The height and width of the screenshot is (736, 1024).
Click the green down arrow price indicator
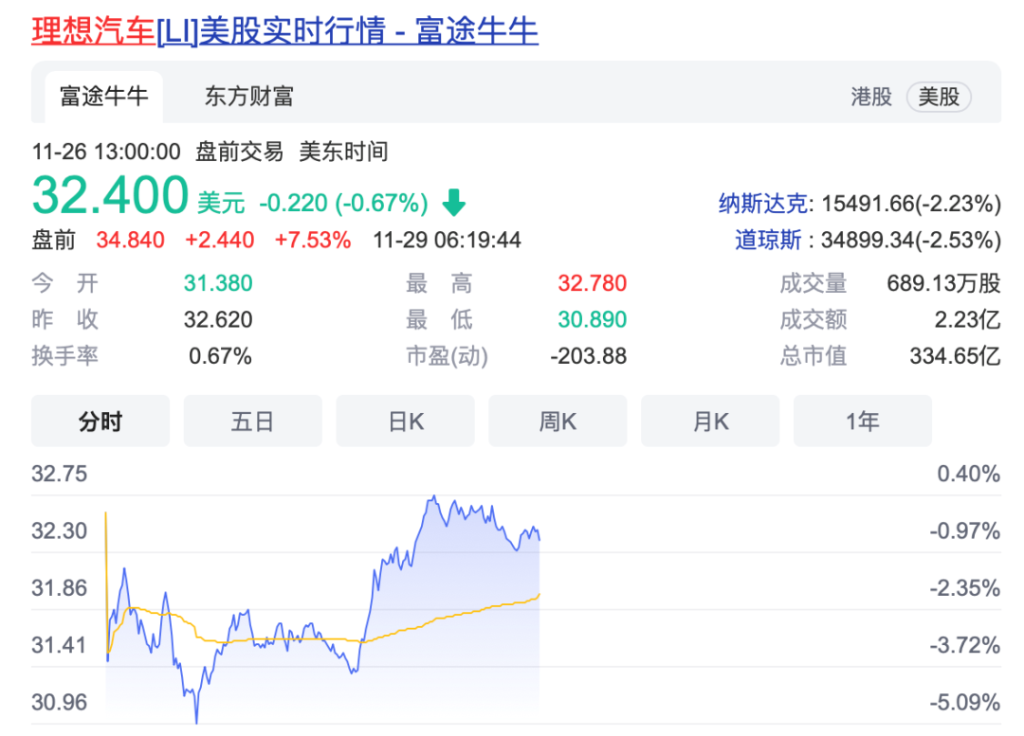click(454, 203)
